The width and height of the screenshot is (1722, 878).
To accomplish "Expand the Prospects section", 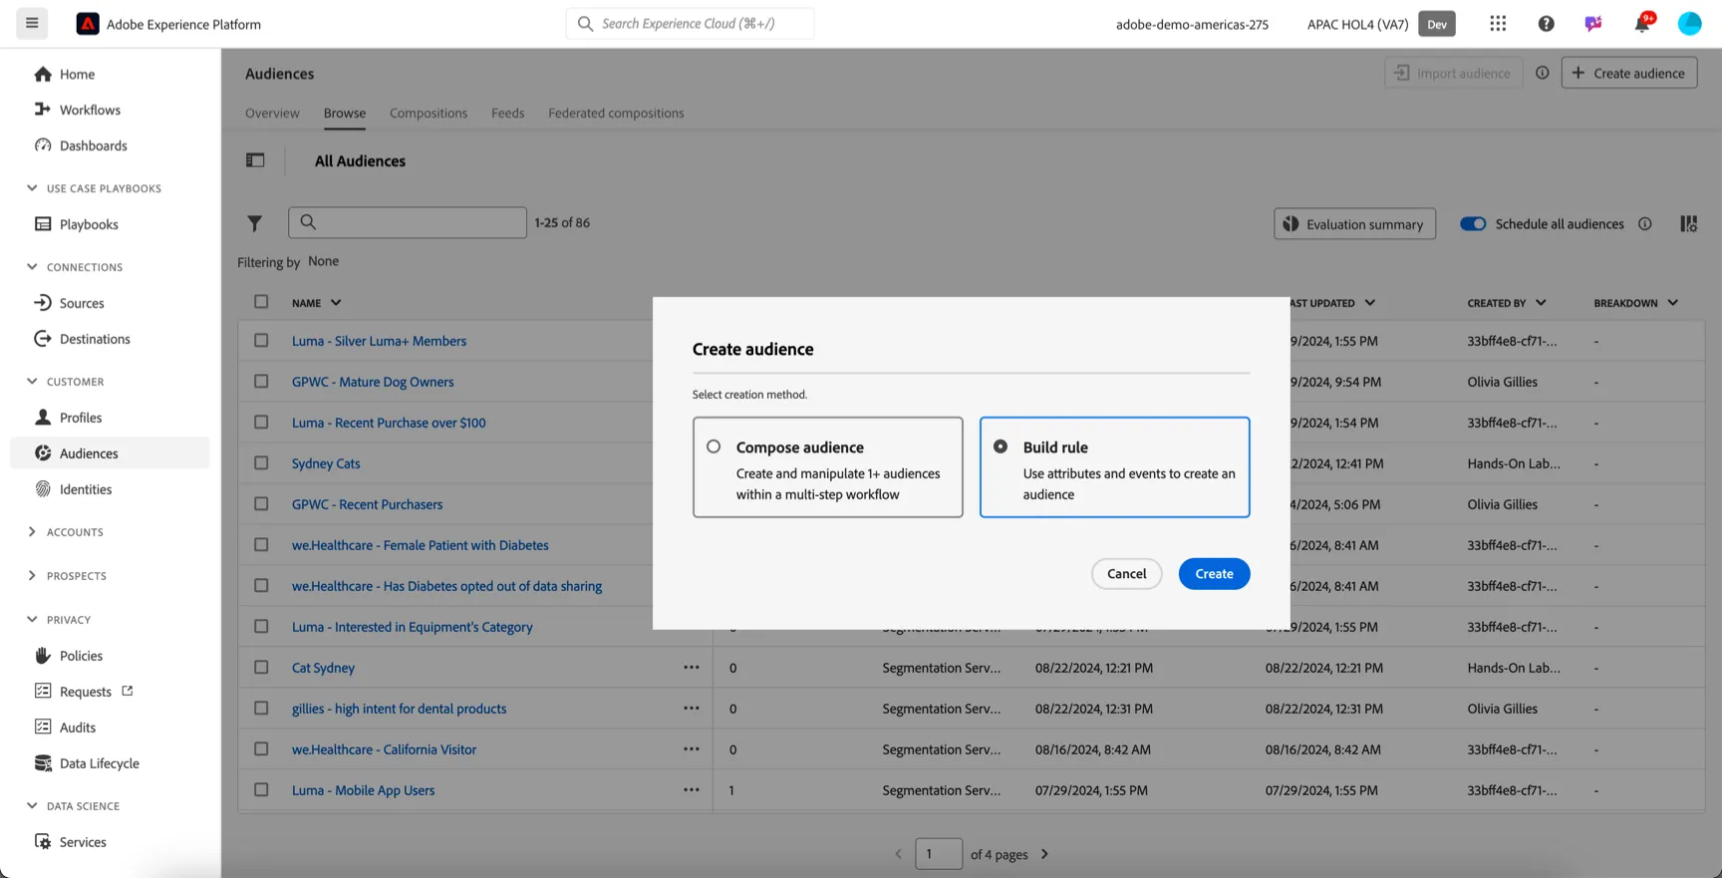I will (x=32, y=576).
